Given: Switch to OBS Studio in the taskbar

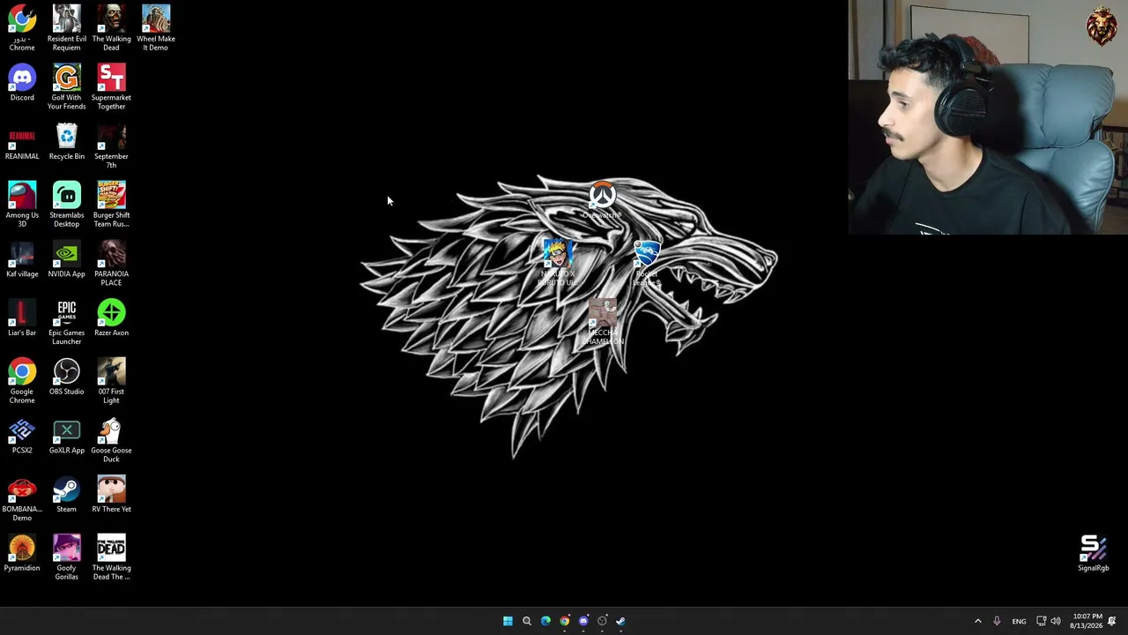Looking at the screenshot, I should (603, 621).
